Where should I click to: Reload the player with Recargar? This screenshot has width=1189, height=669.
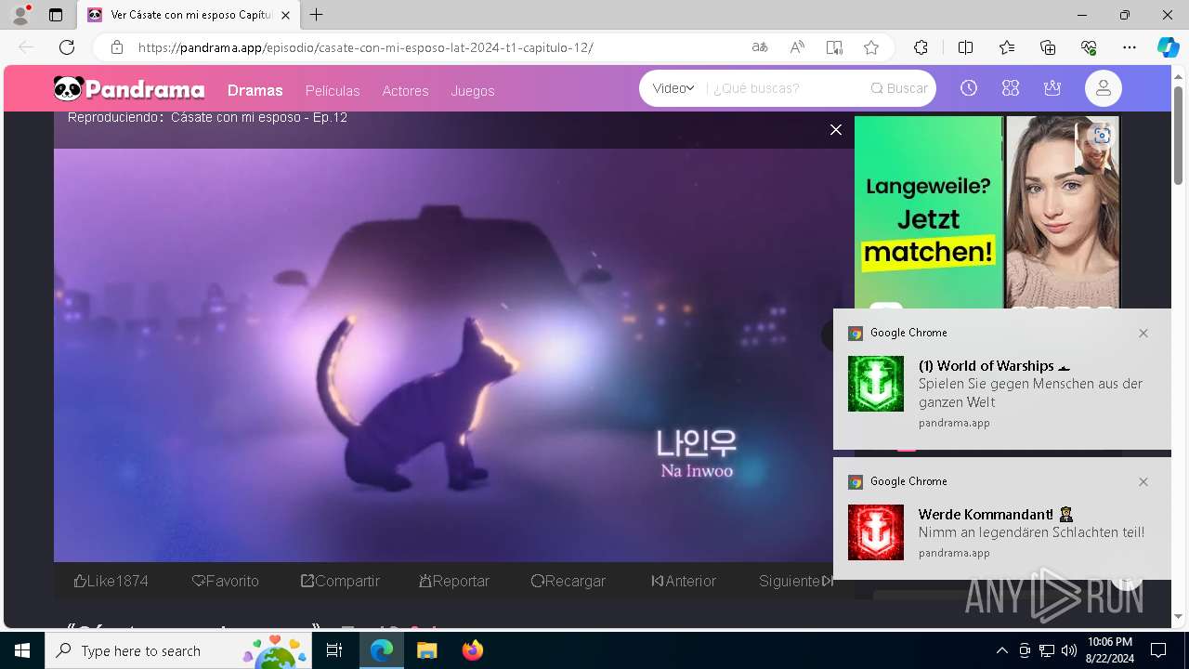(568, 581)
